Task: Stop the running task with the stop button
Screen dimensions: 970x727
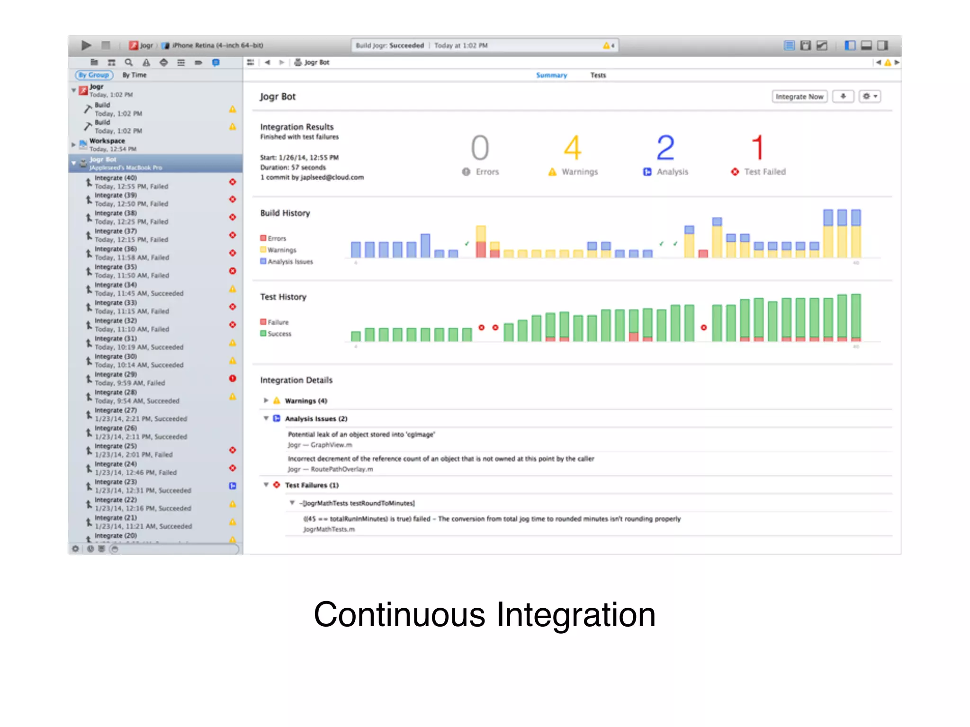Action: coord(106,45)
